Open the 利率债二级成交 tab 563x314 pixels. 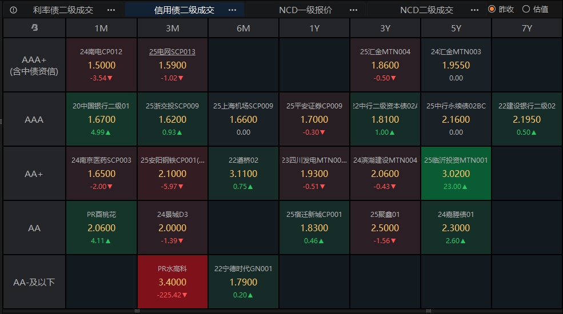click(x=63, y=10)
